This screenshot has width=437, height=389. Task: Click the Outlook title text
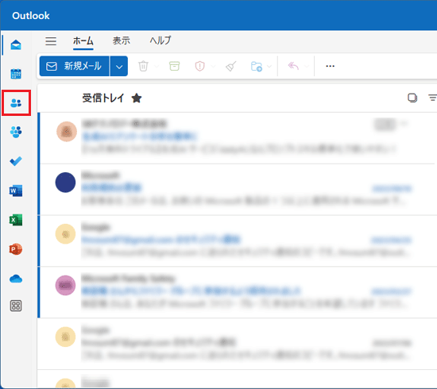tap(31, 16)
